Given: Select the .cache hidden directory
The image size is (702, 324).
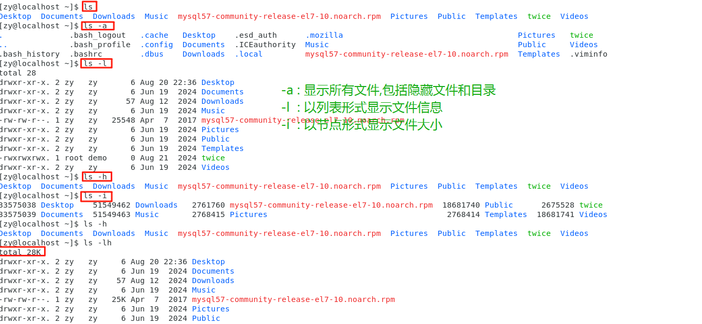Looking at the screenshot, I should pyautogui.click(x=154, y=35).
